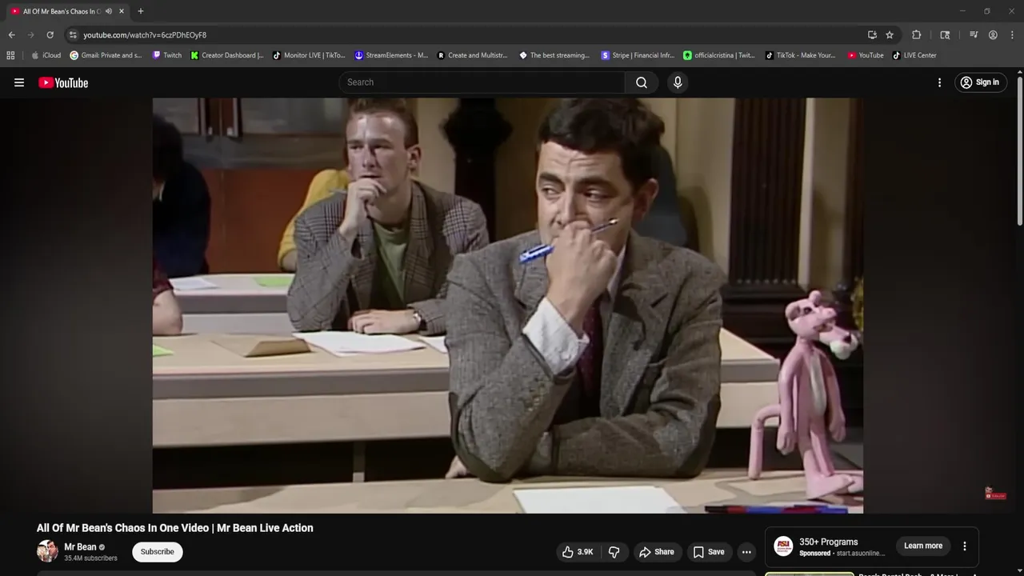Open Chrome extensions puzzle icon
This screenshot has width=1024, height=576.
point(917,35)
